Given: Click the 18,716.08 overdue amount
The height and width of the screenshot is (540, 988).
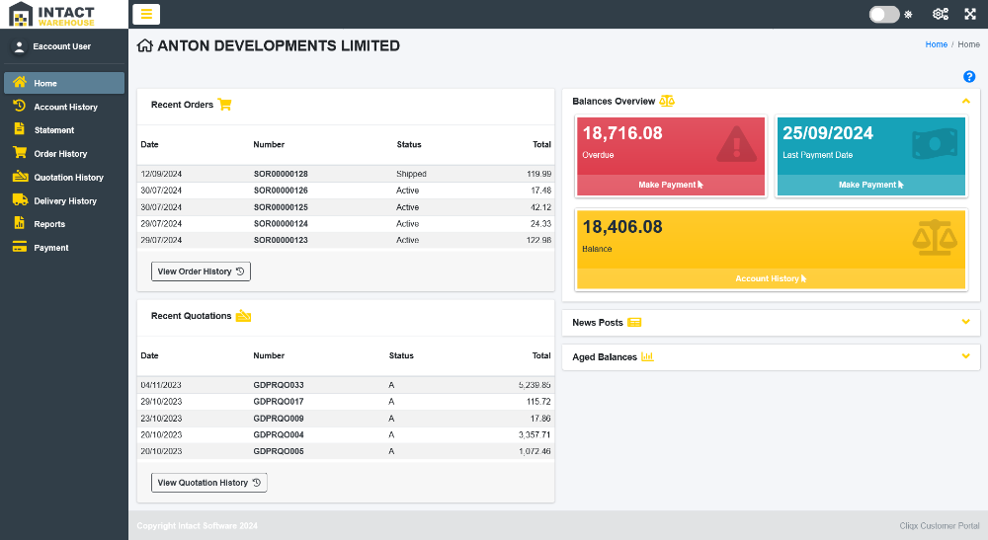Looking at the screenshot, I should click(x=622, y=133).
